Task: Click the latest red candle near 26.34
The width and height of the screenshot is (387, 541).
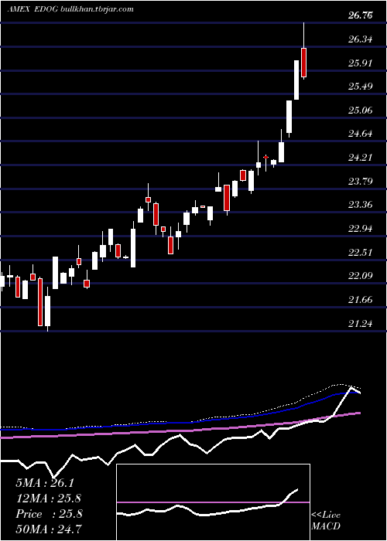Action: [x=303, y=63]
